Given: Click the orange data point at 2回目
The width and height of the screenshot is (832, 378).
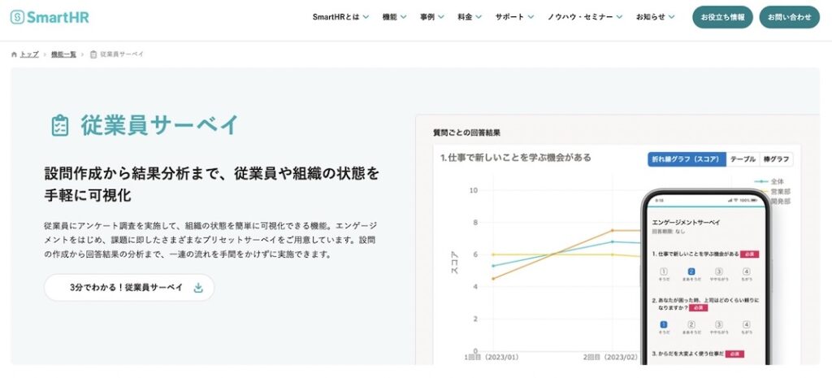Looking at the screenshot, I should [613, 231].
